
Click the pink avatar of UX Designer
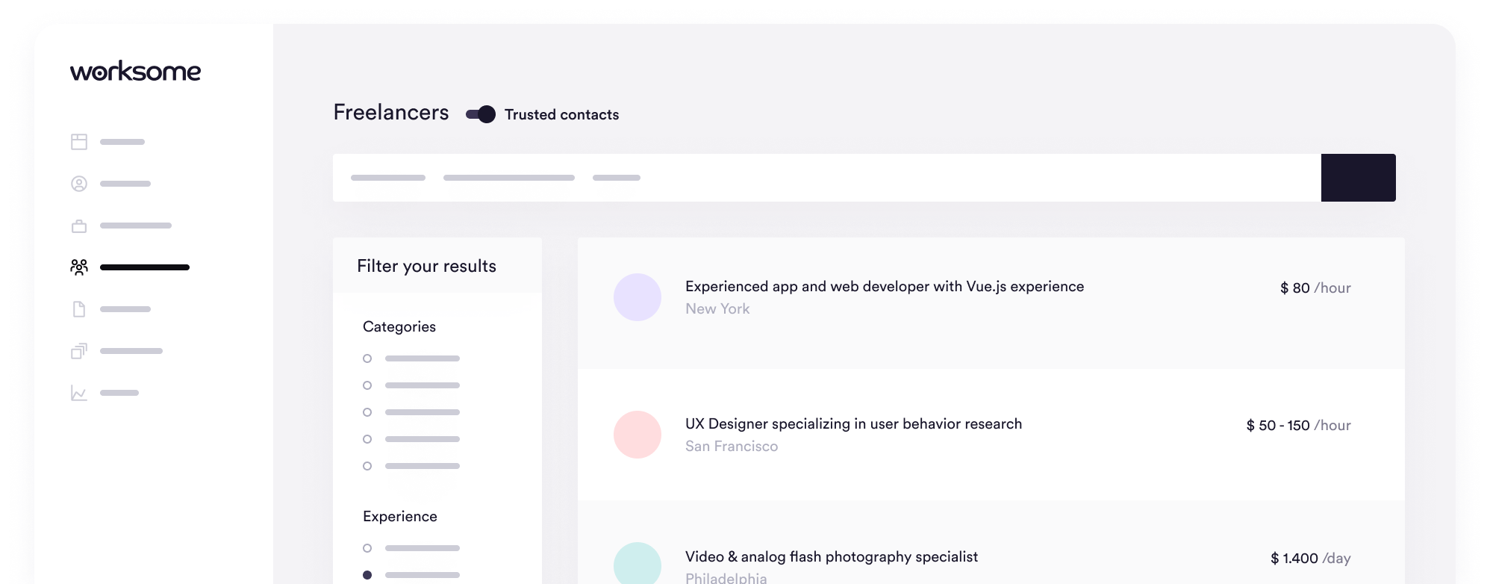(x=638, y=435)
